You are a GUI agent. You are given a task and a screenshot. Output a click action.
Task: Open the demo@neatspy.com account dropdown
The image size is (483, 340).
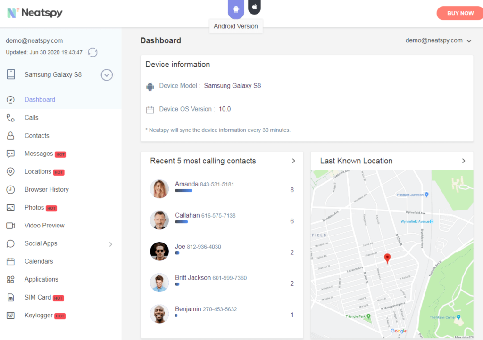click(x=439, y=41)
